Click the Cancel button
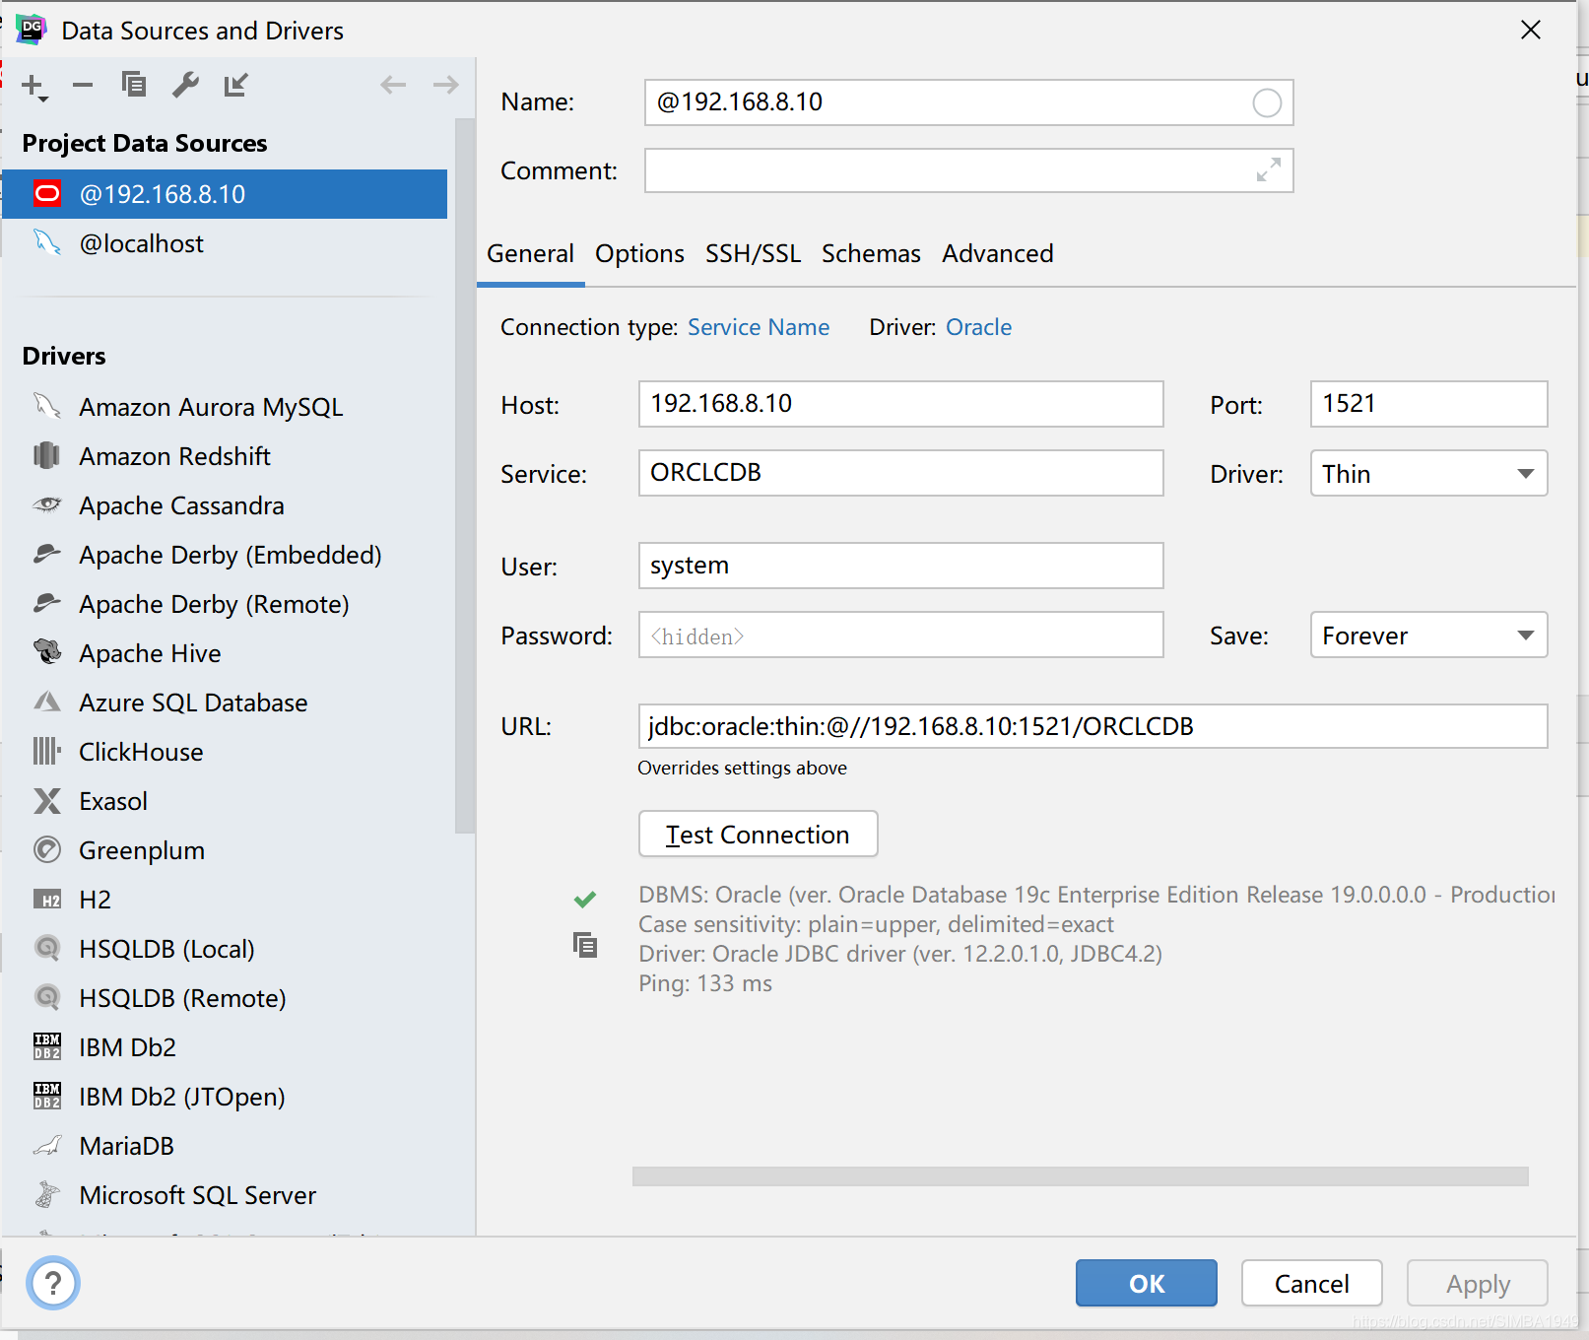This screenshot has width=1589, height=1340. point(1311,1283)
